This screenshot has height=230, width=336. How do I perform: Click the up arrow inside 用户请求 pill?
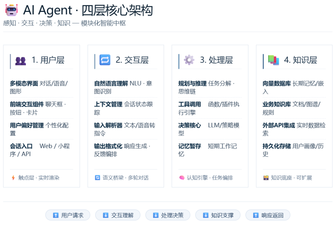click(56, 215)
